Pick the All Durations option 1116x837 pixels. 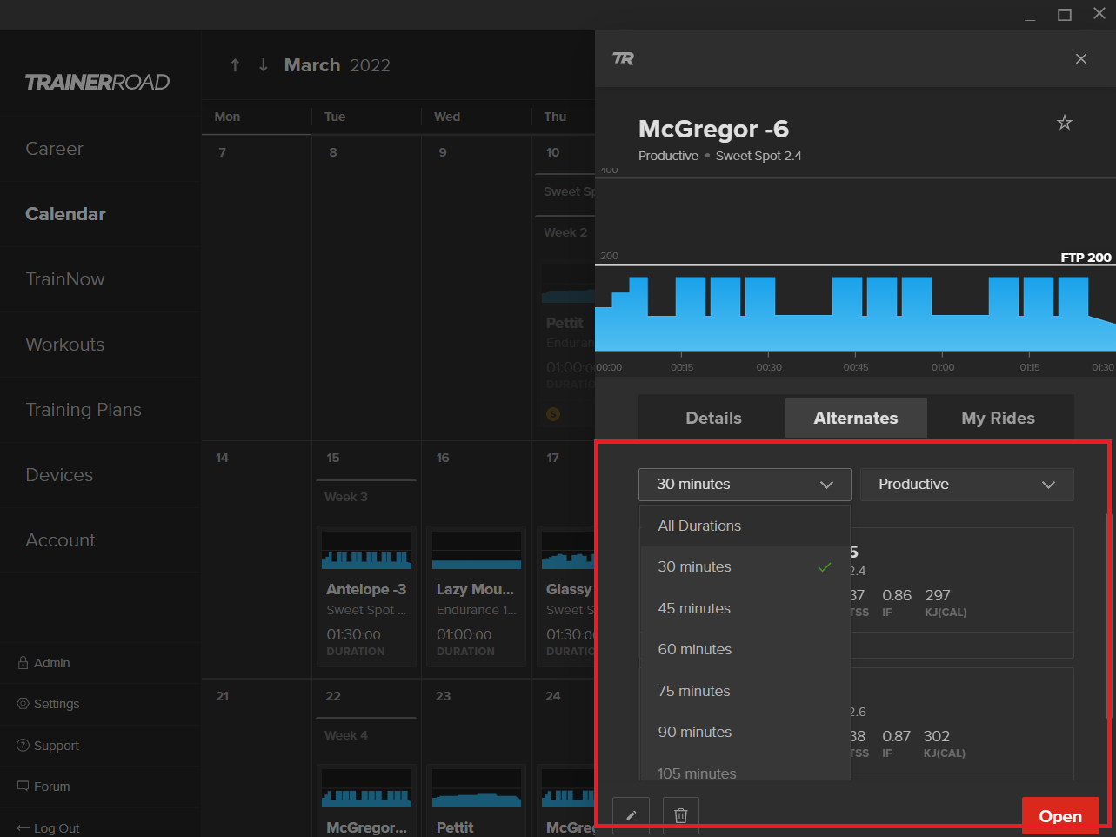coord(699,526)
